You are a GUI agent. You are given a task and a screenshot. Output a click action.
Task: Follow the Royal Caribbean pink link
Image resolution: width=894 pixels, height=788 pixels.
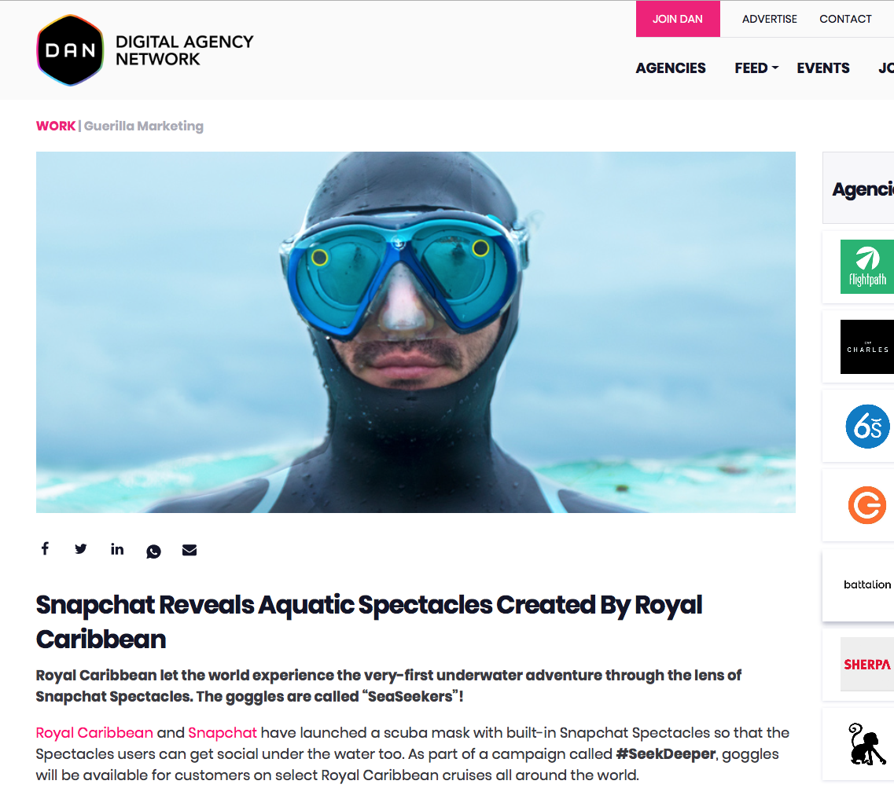94,733
